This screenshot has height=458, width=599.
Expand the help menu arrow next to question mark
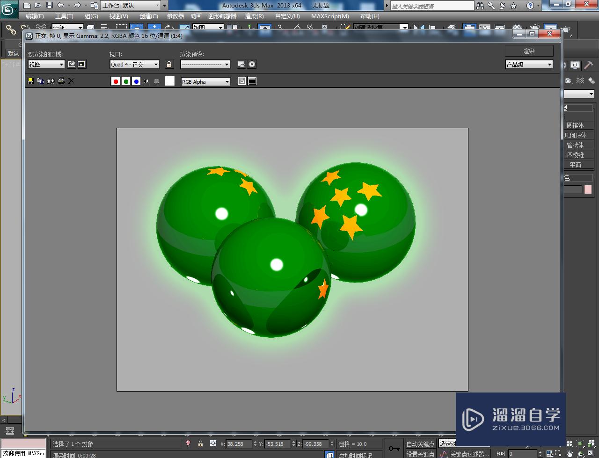click(x=538, y=6)
